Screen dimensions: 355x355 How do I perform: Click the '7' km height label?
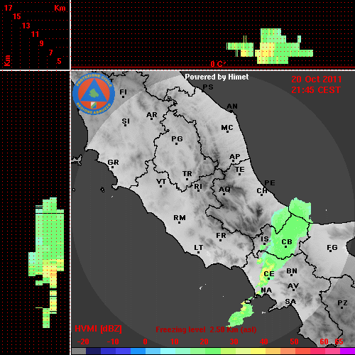point(50,53)
